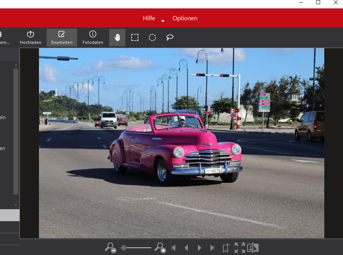Viewport: 343px width, 255px height.
Task: Click the zoom in magnifier
Action: coord(160,248)
